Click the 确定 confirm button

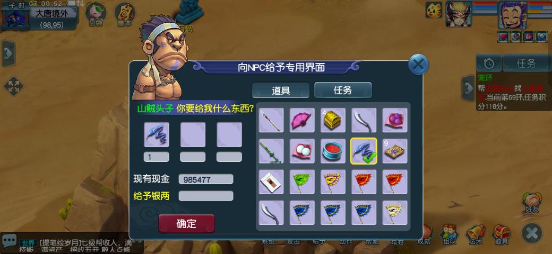tap(186, 223)
